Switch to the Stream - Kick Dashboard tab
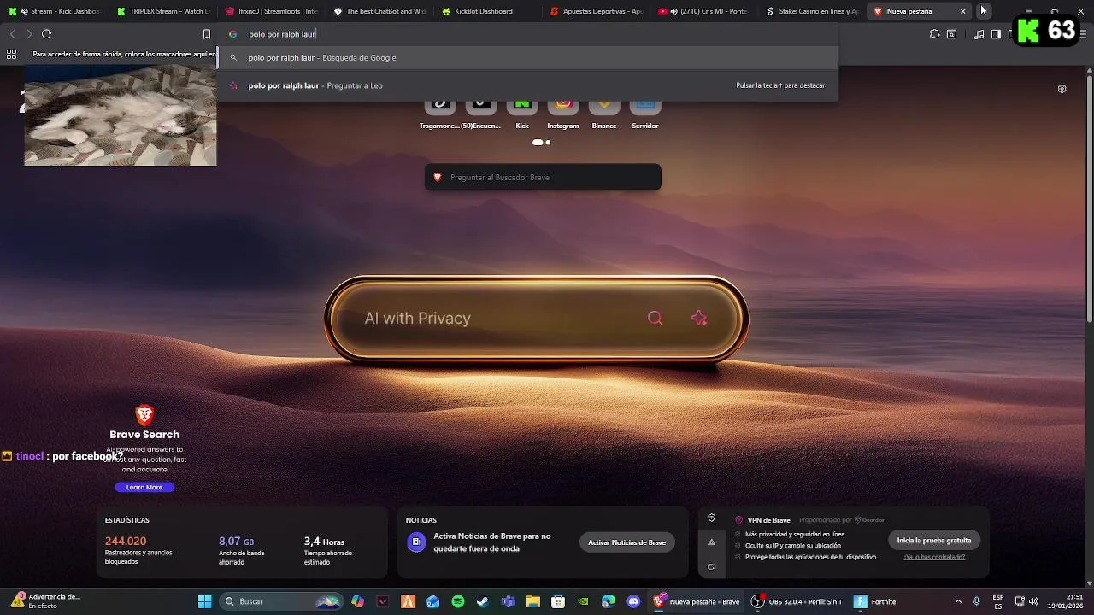 pyautogui.click(x=56, y=11)
